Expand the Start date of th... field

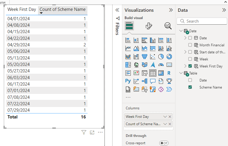pos(185,52)
